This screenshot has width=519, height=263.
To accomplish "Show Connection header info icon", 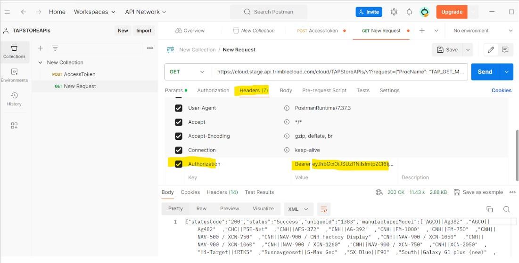I will point(287,150).
